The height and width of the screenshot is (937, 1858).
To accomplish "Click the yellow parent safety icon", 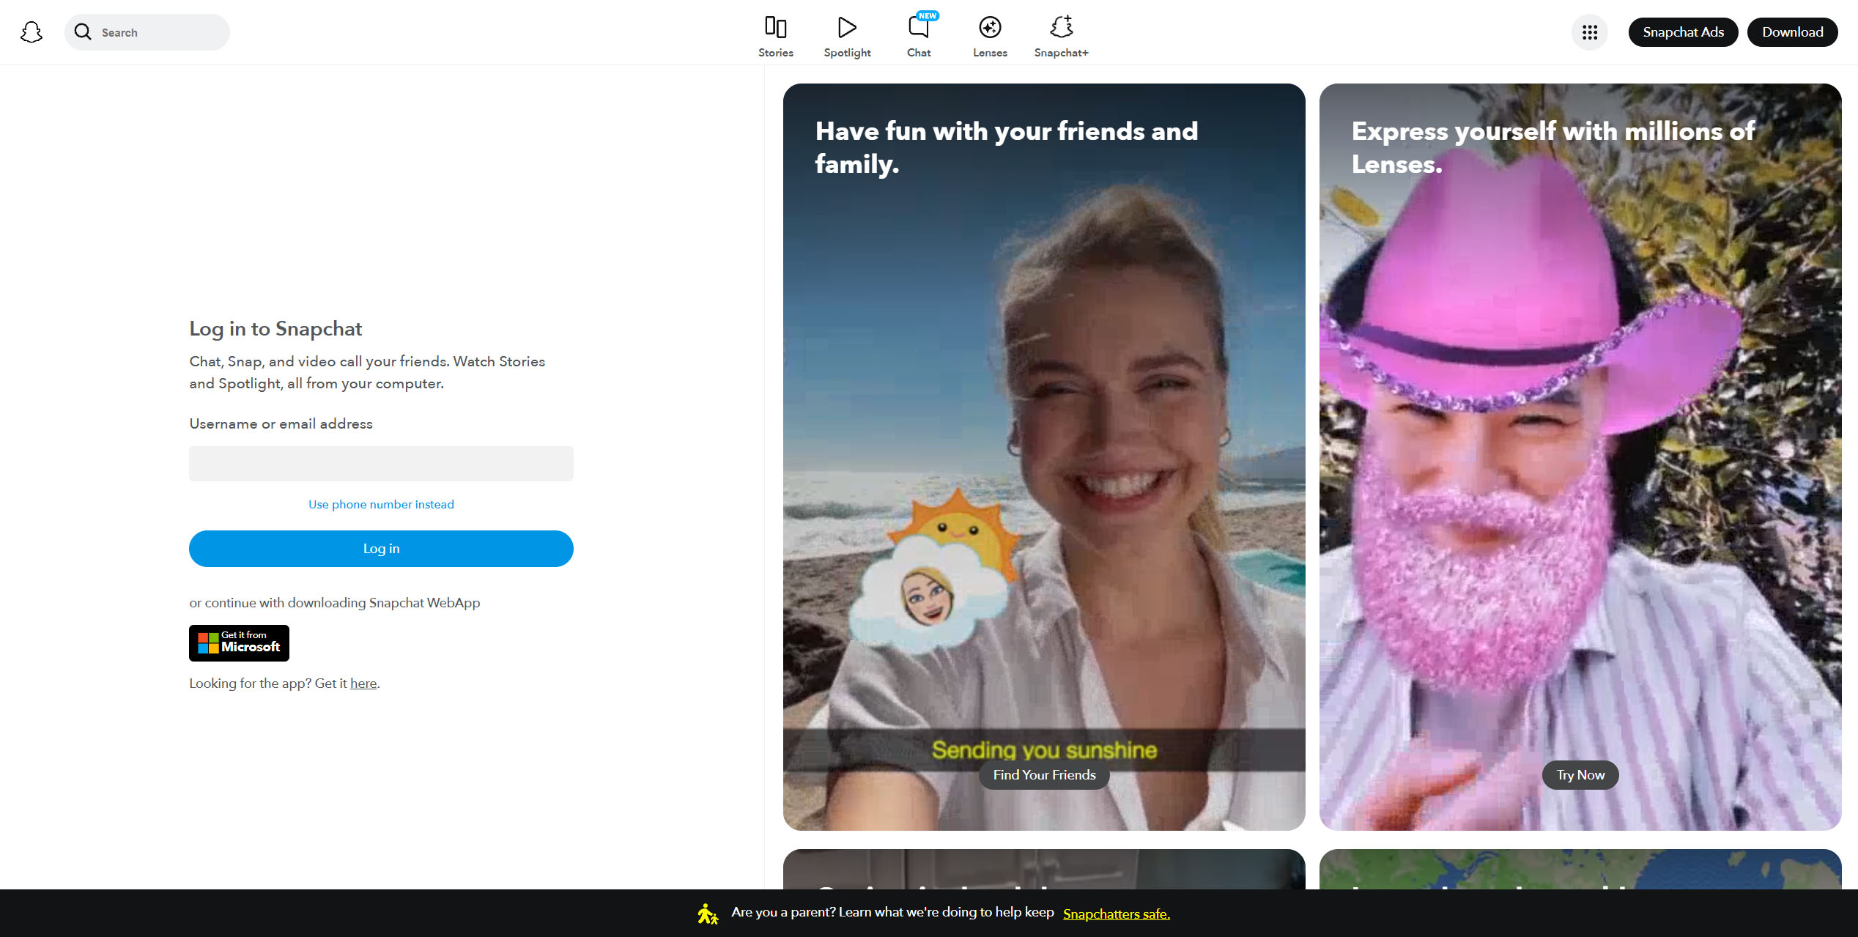I will click(707, 914).
